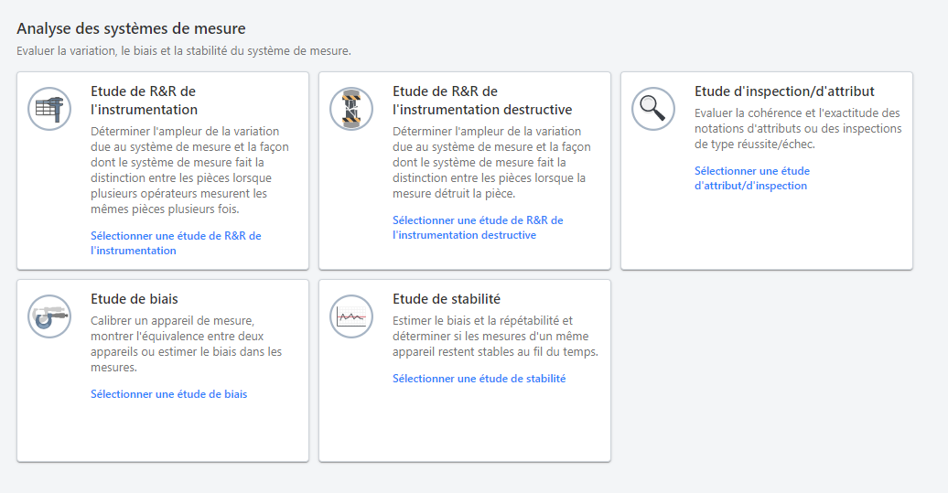Click the Etude de stabilité card title

447,299
